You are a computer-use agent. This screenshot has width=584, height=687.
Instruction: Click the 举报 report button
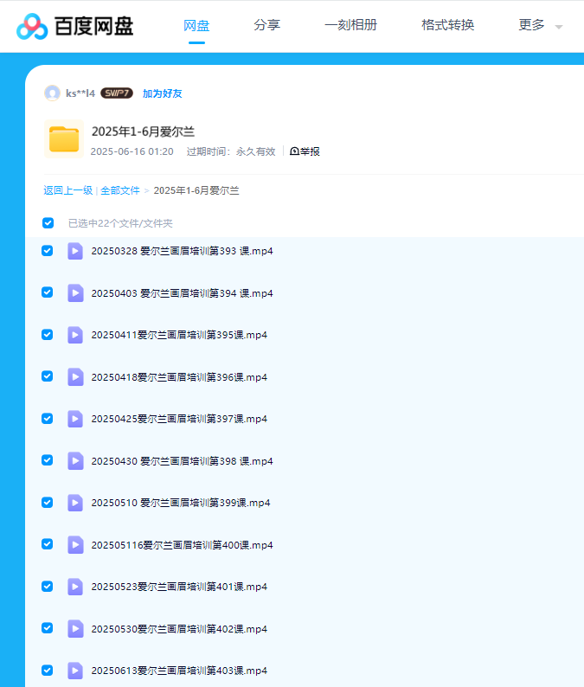point(305,151)
